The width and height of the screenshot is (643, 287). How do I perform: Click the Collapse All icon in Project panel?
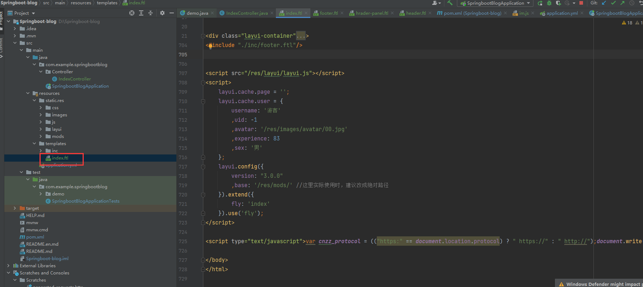(x=151, y=13)
